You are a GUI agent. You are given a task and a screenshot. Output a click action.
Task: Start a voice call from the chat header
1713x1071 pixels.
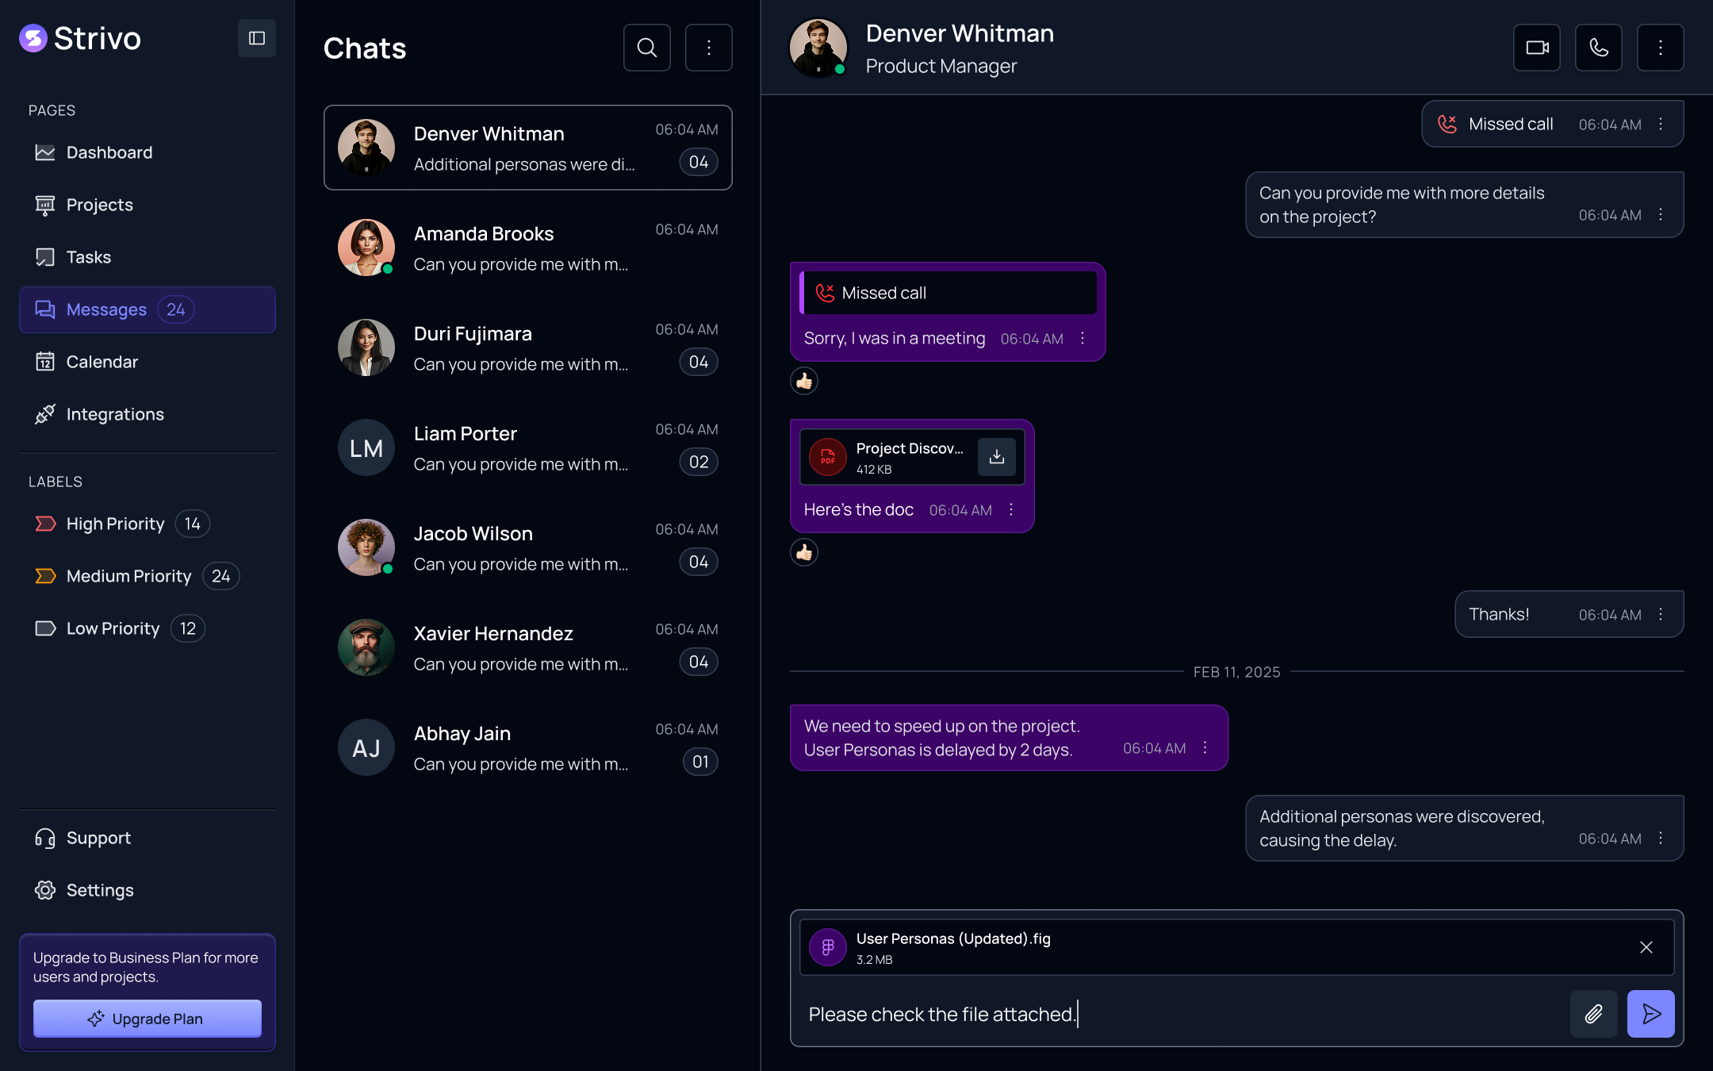[x=1598, y=48]
